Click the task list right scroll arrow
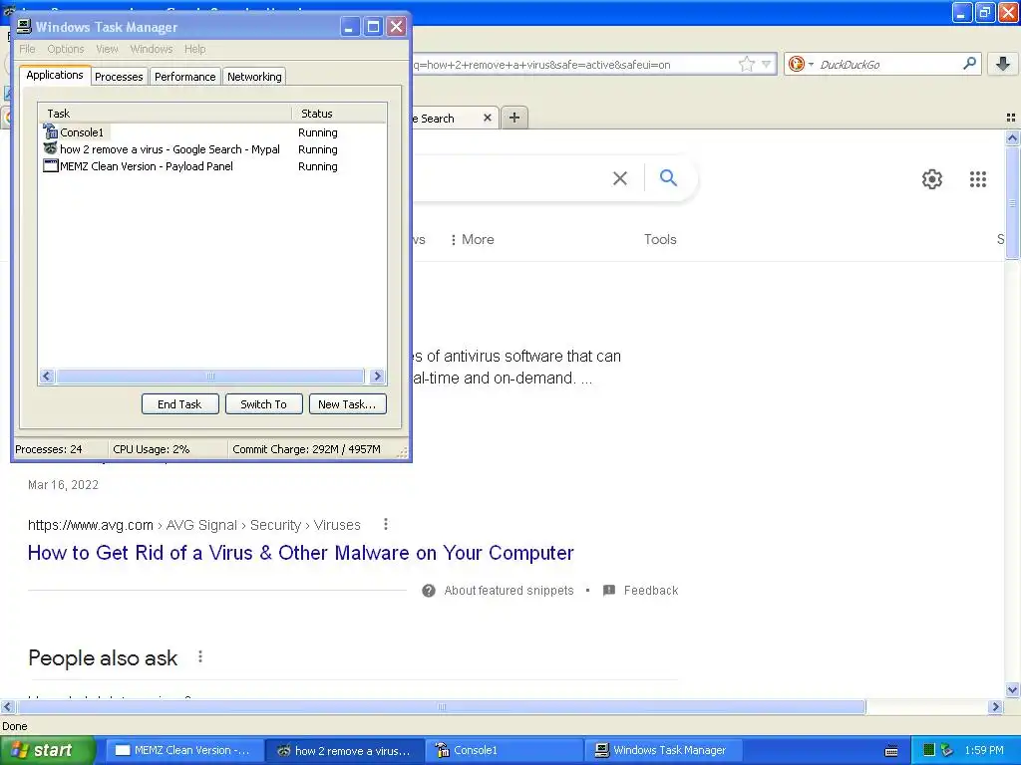1021x765 pixels. [x=377, y=376]
